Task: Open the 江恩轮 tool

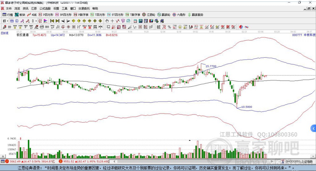Action: pyautogui.click(x=149, y=15)
